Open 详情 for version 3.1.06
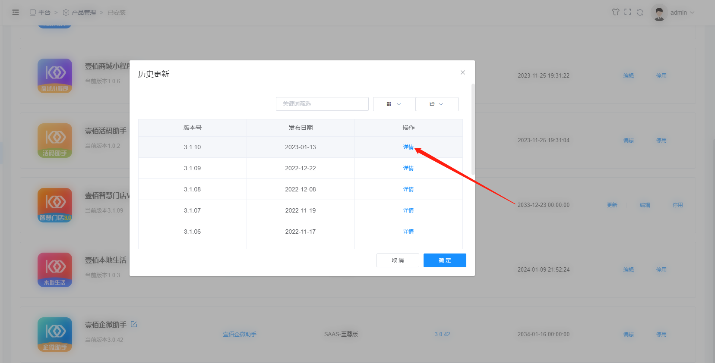 408,232
